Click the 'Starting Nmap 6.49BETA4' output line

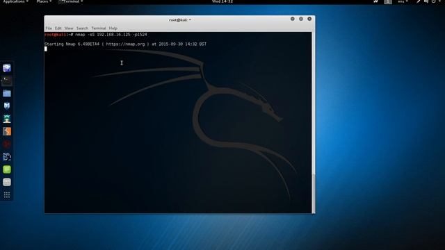pyautogui.click(x=125, y=44)
